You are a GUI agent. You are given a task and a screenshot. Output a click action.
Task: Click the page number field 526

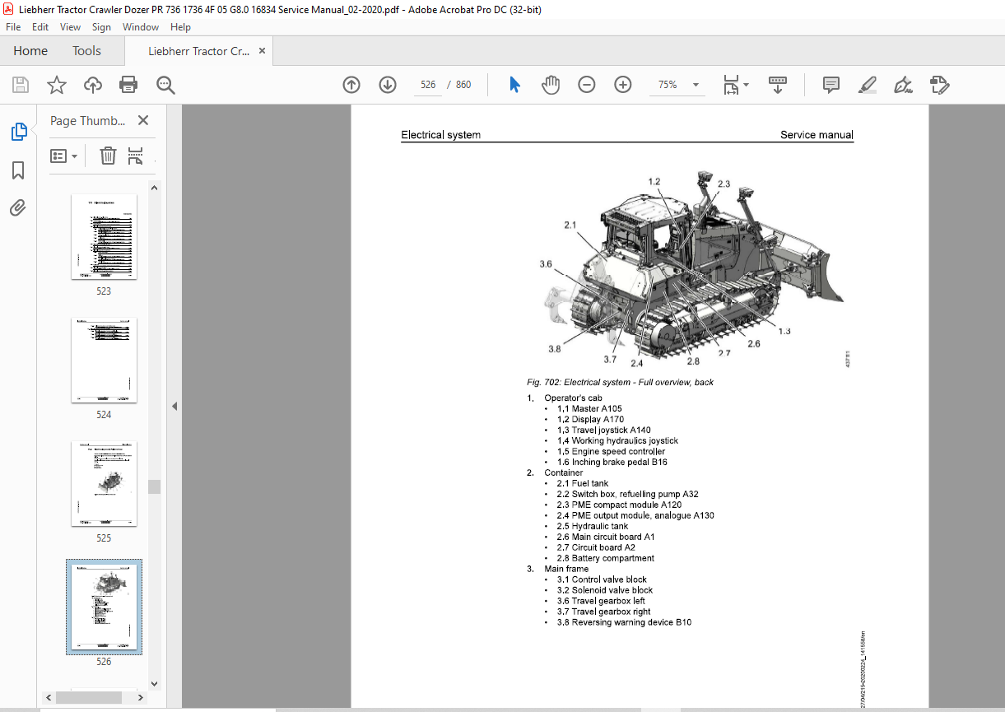click(x=427, y=85)
